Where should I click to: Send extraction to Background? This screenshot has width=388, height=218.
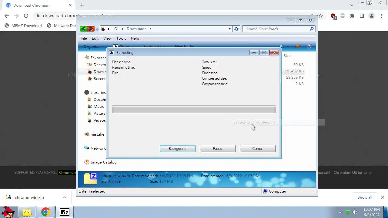[x=178, y=149]
